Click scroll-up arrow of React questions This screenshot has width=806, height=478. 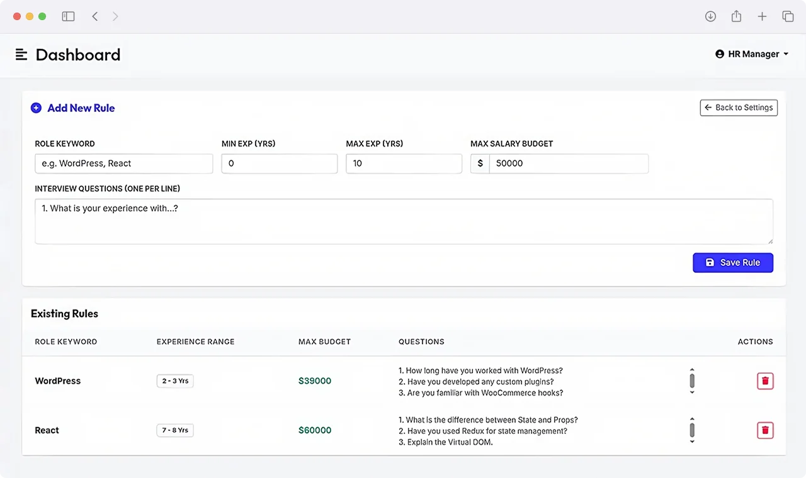coord(692,419)
